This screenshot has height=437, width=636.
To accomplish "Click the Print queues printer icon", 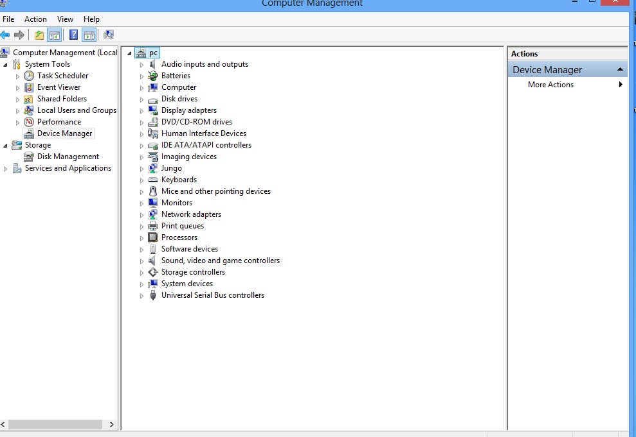I will pos(153,226).
